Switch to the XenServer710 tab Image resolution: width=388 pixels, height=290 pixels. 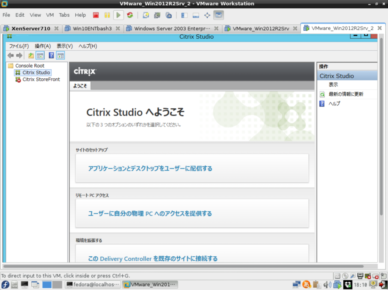pyautogui.click(x=31, y=28)
